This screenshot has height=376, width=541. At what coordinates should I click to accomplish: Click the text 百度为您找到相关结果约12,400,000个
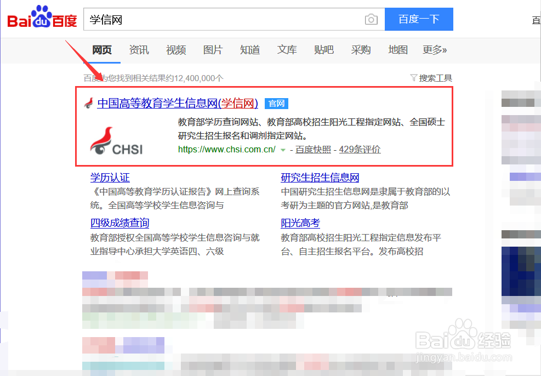153,78
